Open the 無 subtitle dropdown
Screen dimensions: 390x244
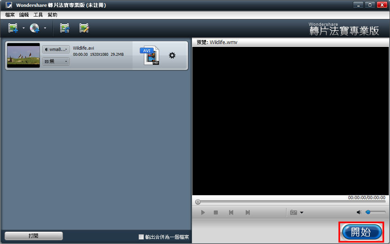[x=56, y=61]
